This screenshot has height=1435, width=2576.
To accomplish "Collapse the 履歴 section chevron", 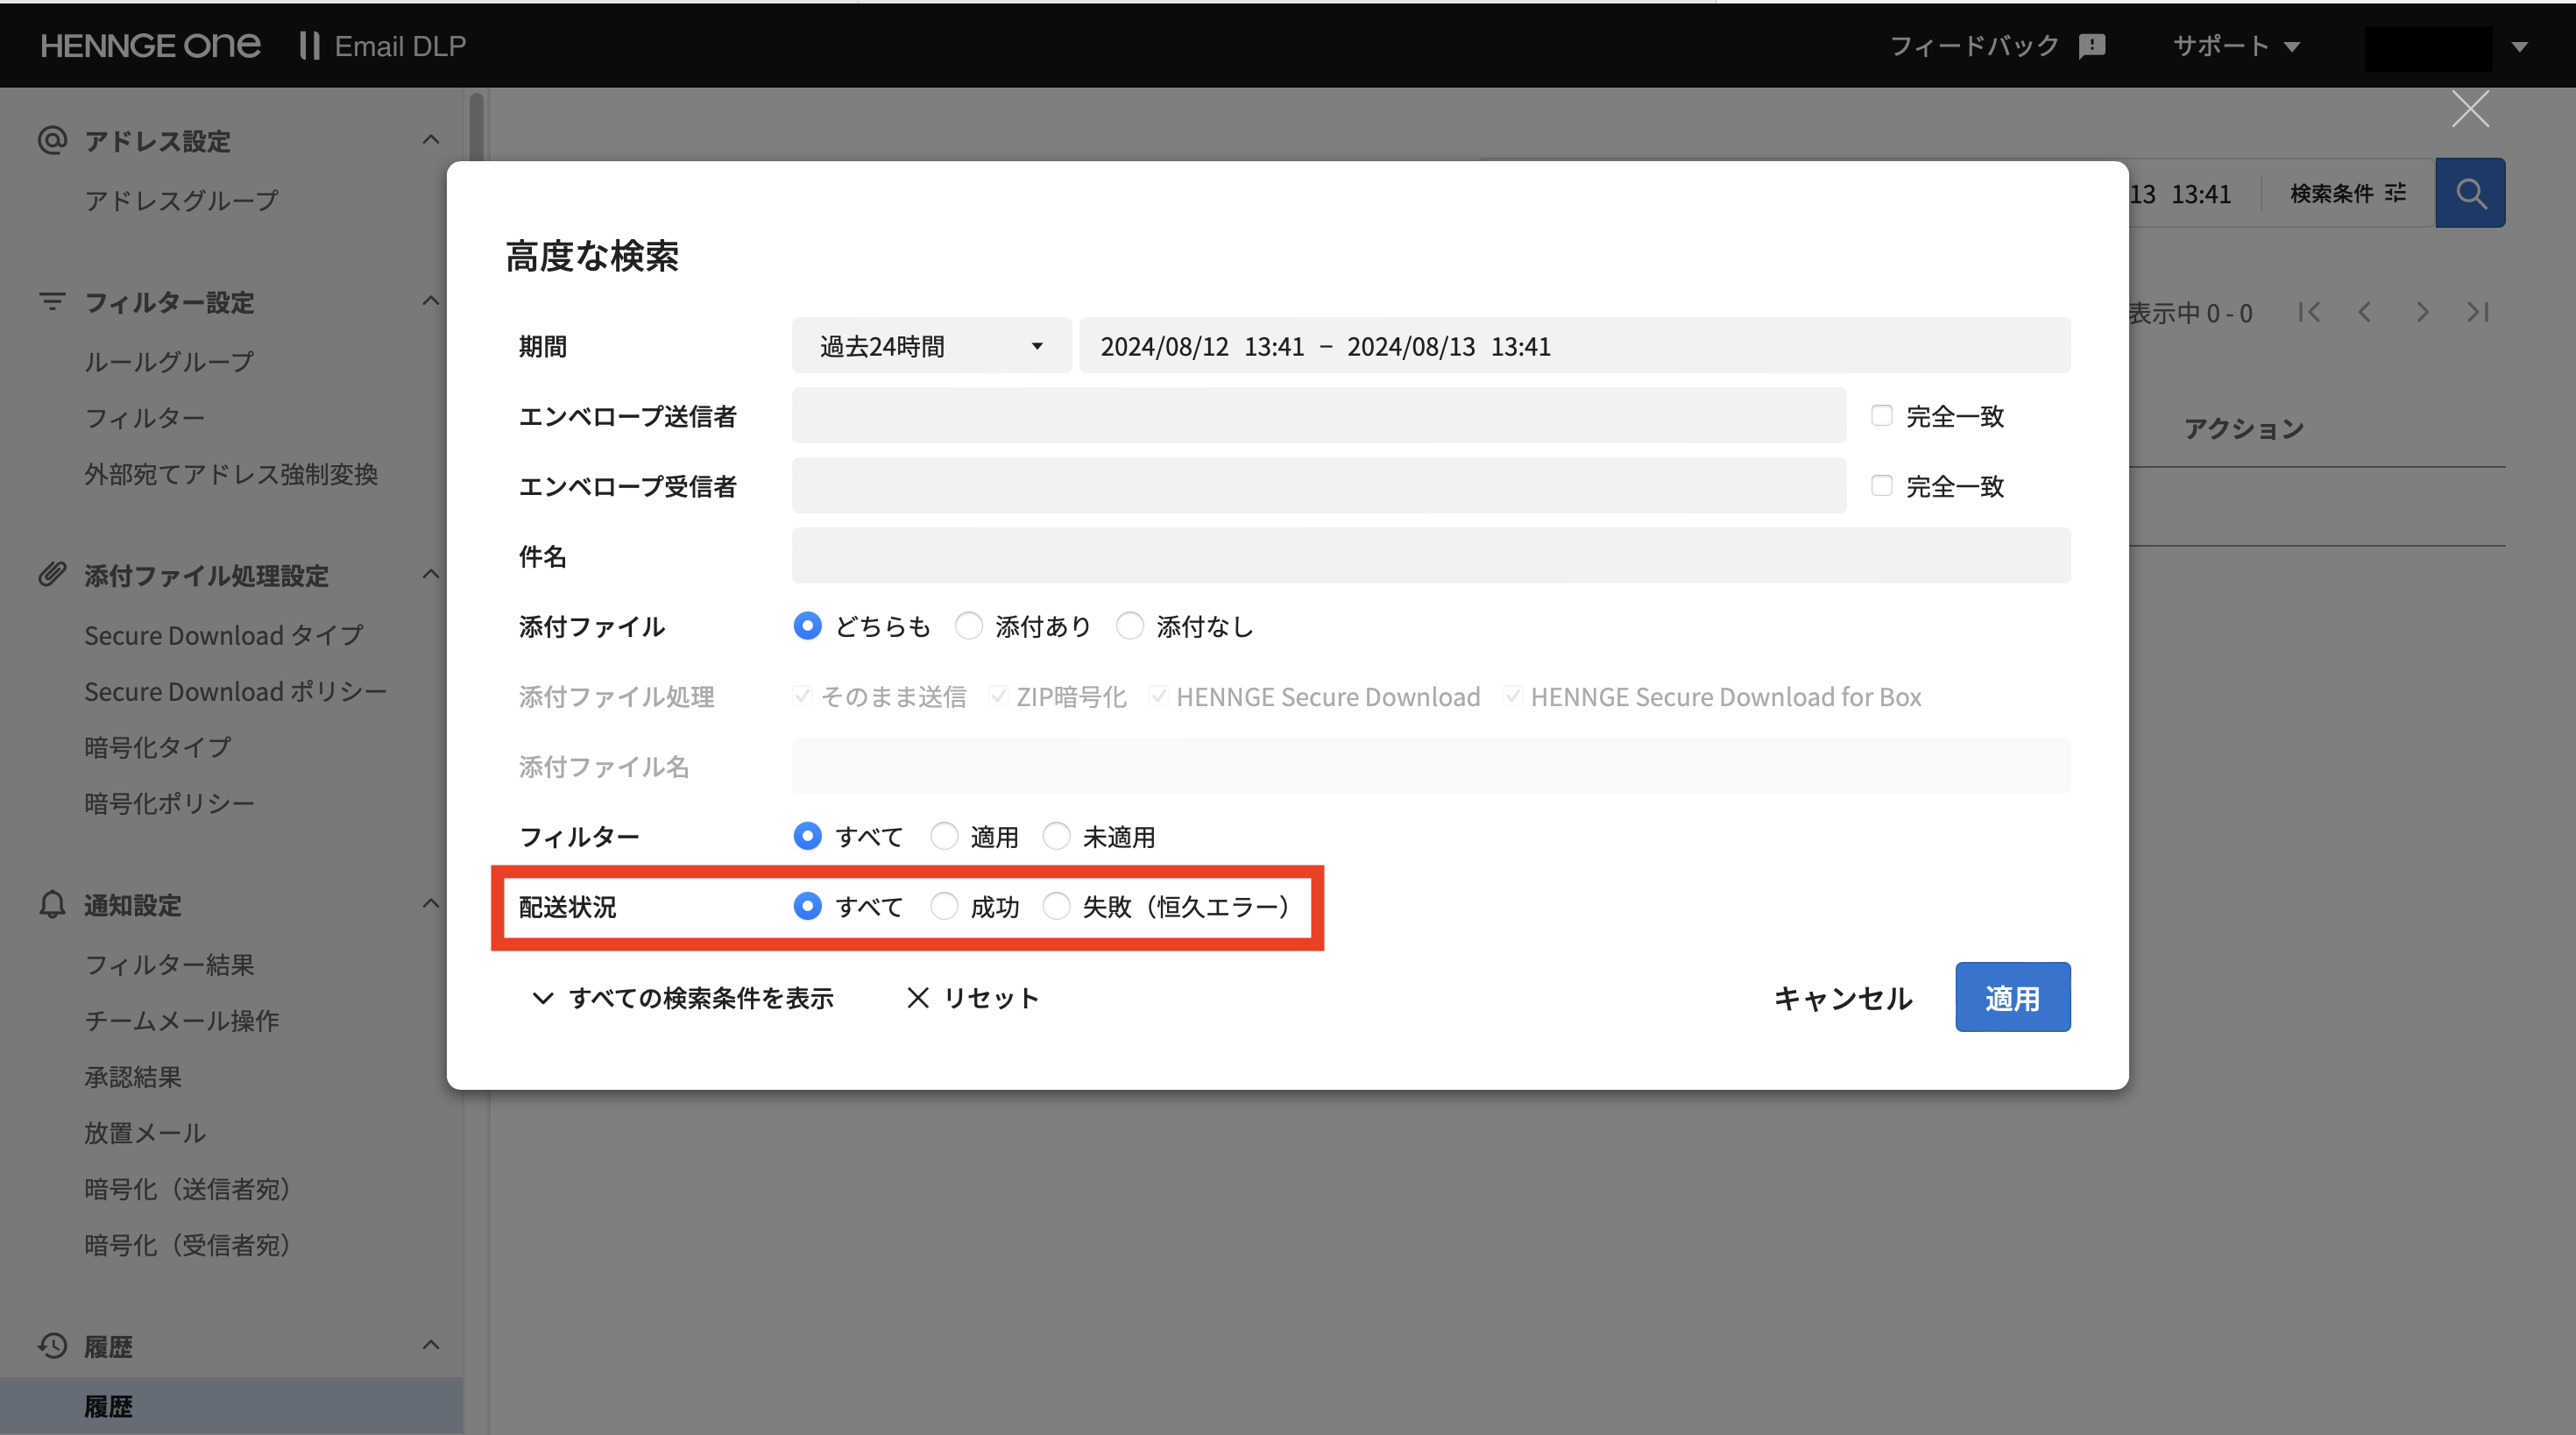I will [x=430, y=1345].
